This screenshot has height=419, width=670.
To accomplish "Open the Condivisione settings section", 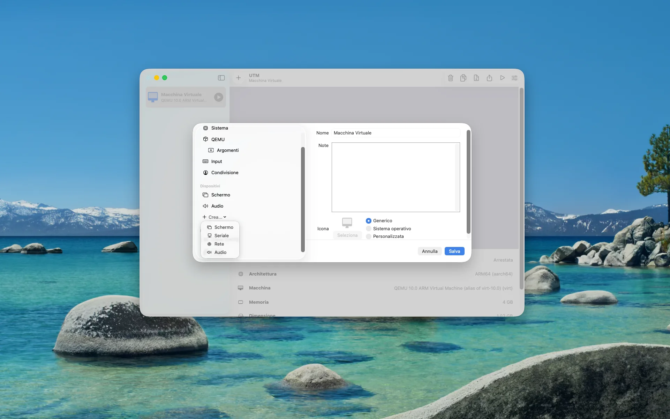I will point(225,172).
